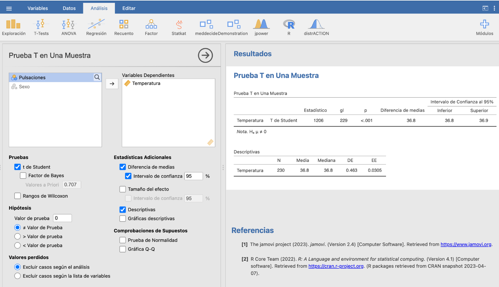Collapse the options panel with the arrow button
499x287 pixels.
click(x=205, y=55)
